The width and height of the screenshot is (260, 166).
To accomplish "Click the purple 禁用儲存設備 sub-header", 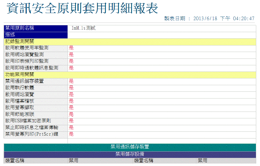I will 130,154.
